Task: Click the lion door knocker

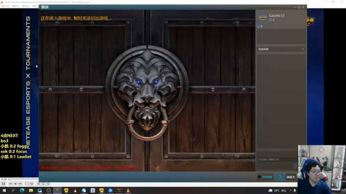Action: click(147, 92)
